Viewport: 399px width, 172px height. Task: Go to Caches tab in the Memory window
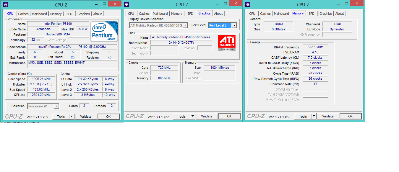tap(265, 14)
